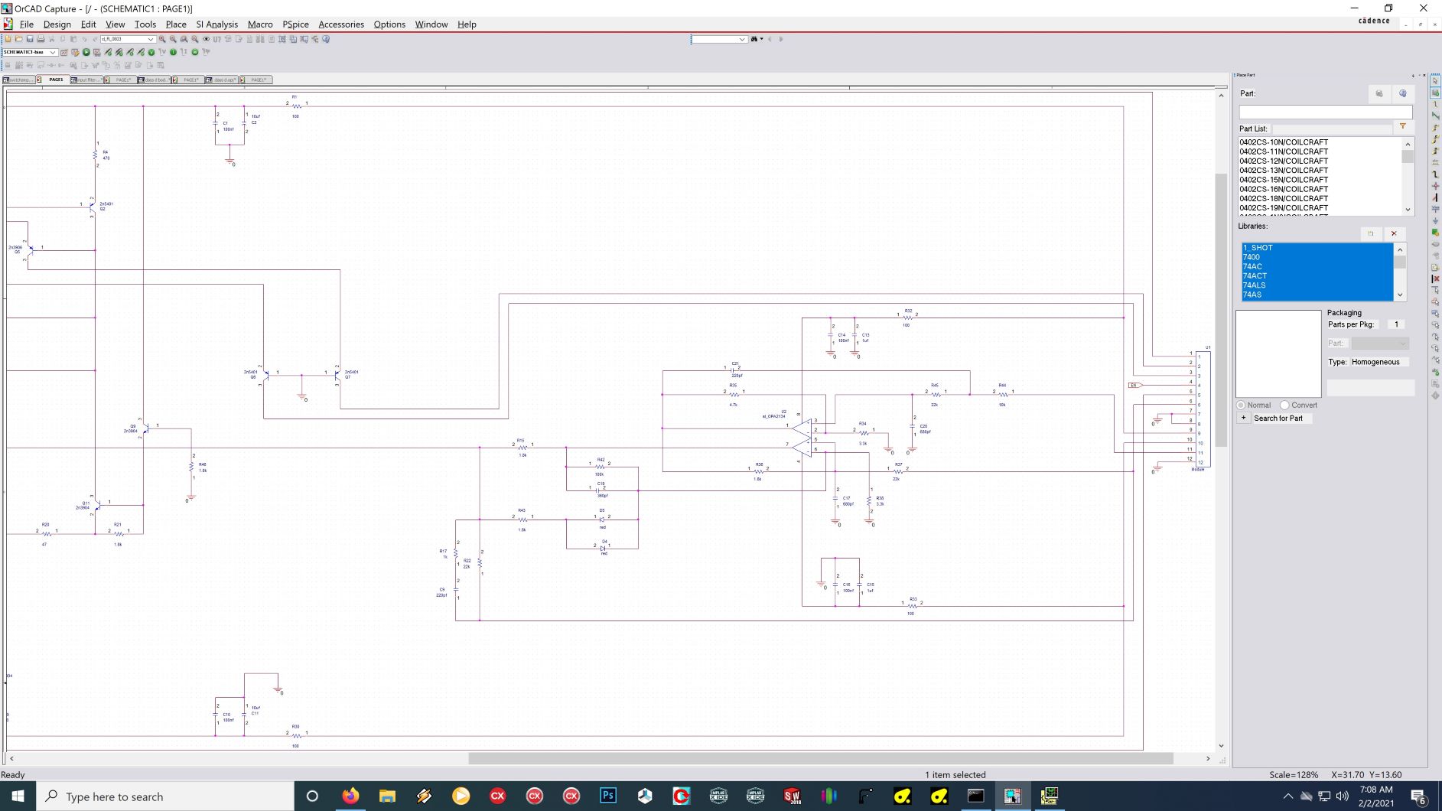Click the eye-shaped toolbar icon
1442x811 pixels.
coord(206,39)
